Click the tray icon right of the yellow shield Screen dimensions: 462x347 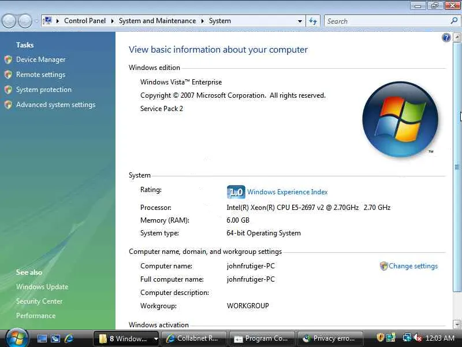pos(391,338)
